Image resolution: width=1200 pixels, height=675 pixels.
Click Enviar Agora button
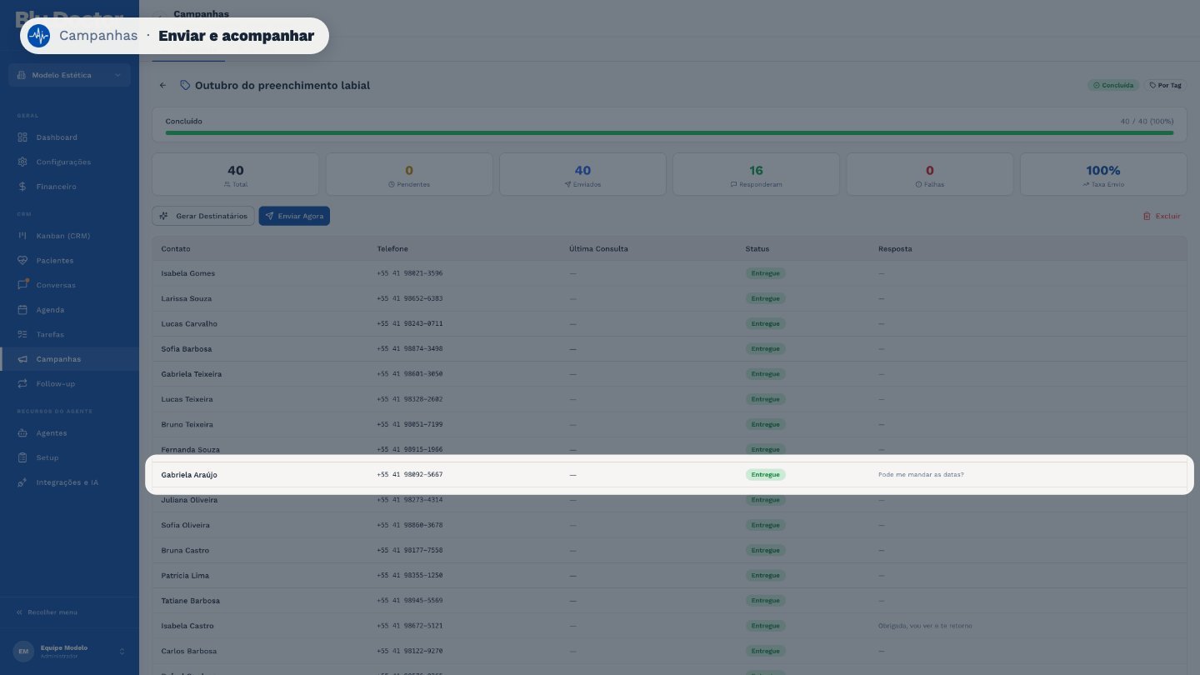[294, 216]
